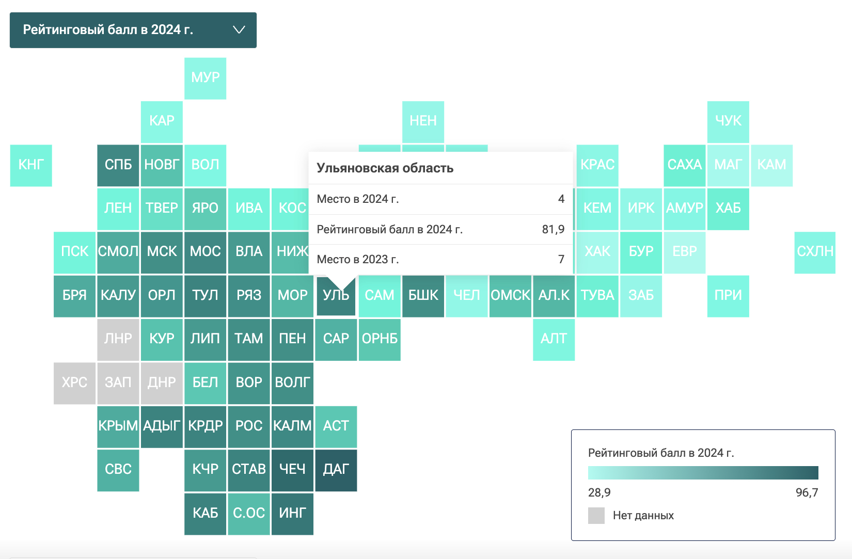The height and width of the screenshot is (559, 852).
Task: Click the КНГ region tile
Action: tap(31, 165)
